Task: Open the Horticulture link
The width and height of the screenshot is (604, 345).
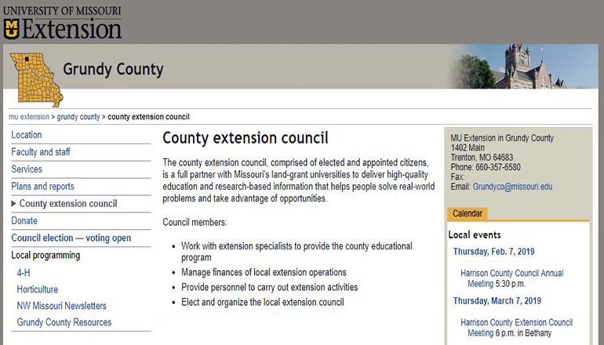Action: tap(38, 289)
